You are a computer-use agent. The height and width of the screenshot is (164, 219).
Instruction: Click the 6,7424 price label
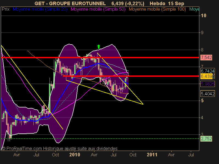click(x=208, y=71)
